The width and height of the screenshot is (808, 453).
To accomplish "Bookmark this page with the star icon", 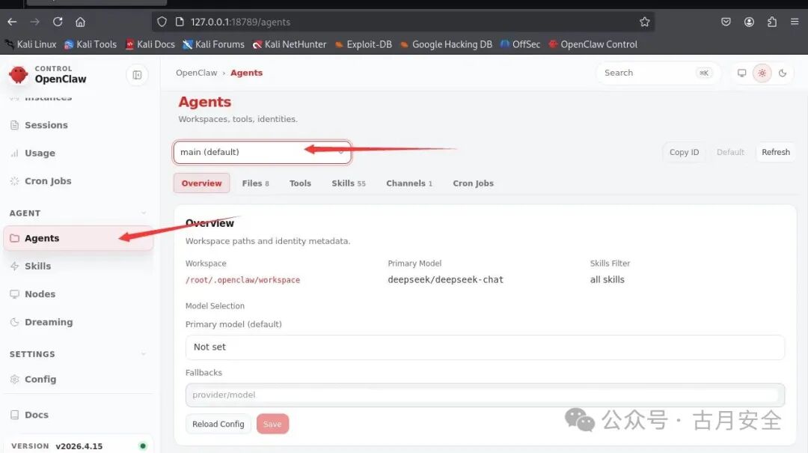I will point(645,22).
